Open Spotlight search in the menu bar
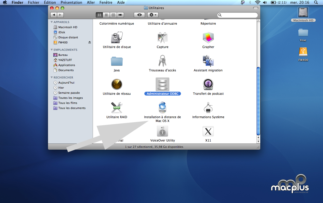This screenshot has height=203, width=323. point(316,3)
